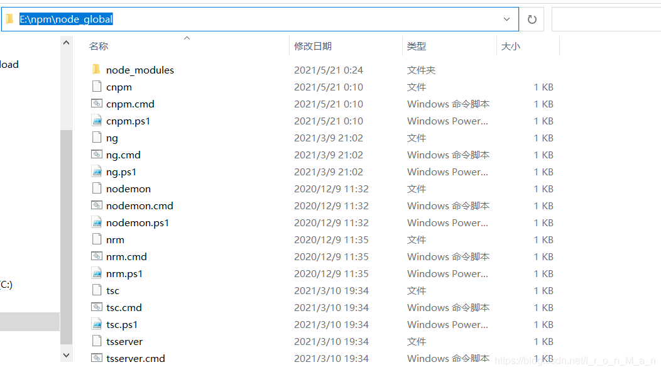Click the nodemon file icon
The width and height of the screenshot is (661, 372).
97,188
